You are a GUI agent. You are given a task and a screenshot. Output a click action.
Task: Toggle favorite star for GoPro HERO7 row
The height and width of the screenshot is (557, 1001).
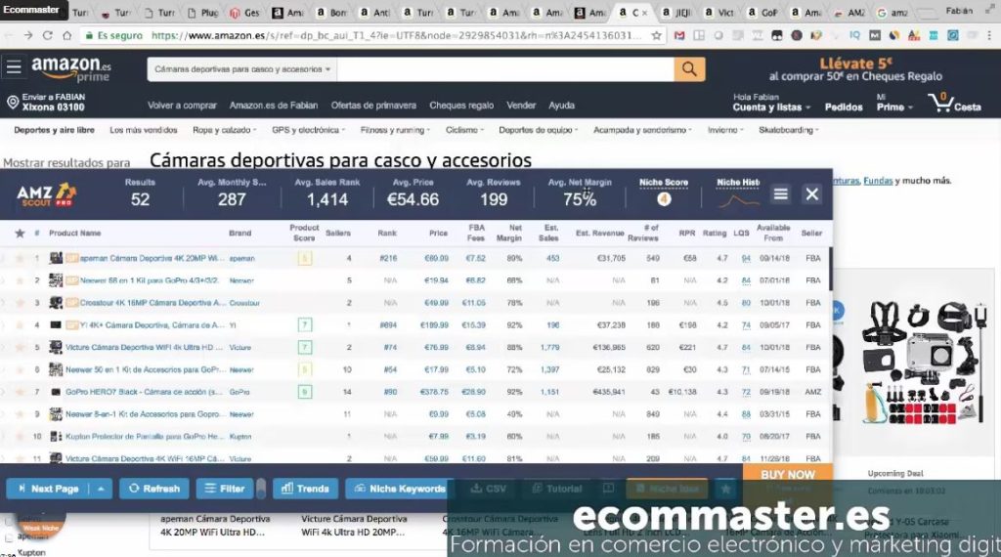click(x=20, y=392)
